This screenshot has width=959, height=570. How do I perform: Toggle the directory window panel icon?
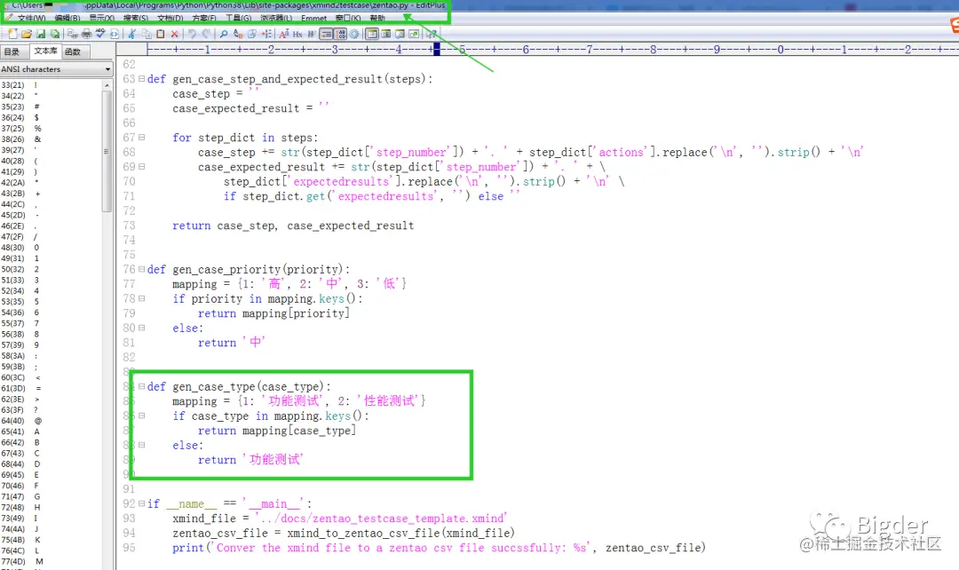click(x=372, y=35)
